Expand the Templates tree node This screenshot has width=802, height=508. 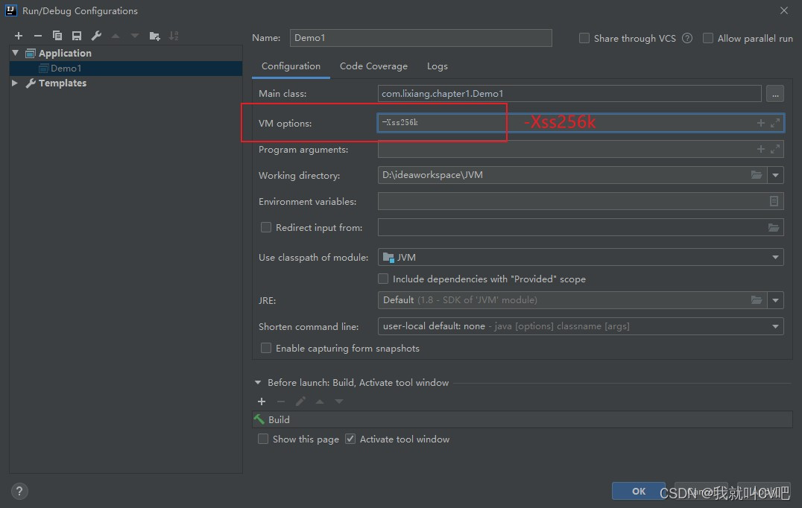[x=15, y=83]
